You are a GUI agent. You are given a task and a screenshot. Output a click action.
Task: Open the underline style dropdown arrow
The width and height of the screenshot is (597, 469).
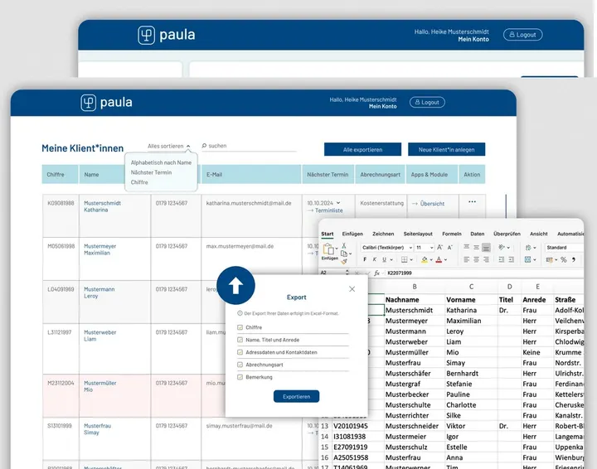391,260
